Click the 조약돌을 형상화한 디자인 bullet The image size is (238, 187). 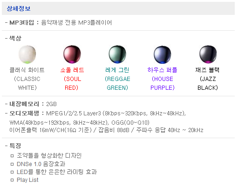click(49, 155)
